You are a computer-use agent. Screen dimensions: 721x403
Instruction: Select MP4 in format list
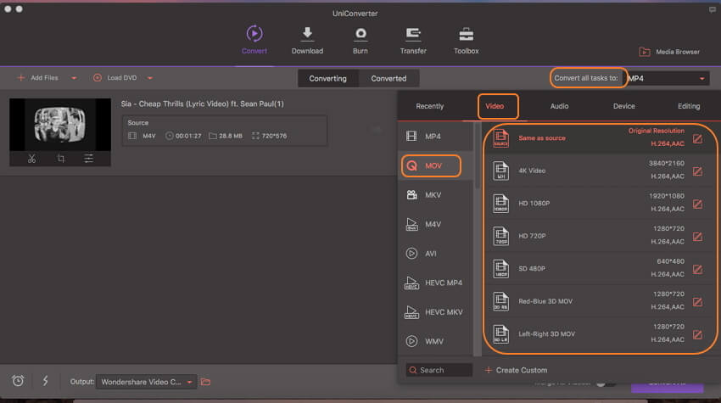pos(435,137)
